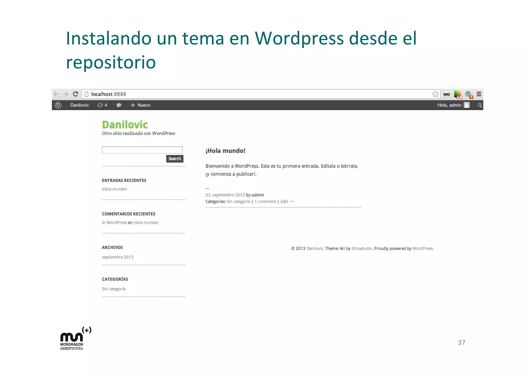Open the ¡Hola mundo! post title
This screenshot has width=531, height=375.
(225, 151)
